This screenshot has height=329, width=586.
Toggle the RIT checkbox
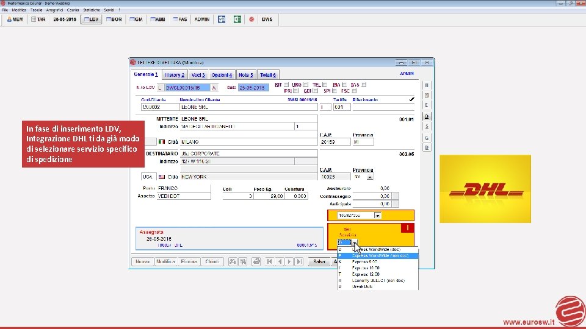click(287, 85)
